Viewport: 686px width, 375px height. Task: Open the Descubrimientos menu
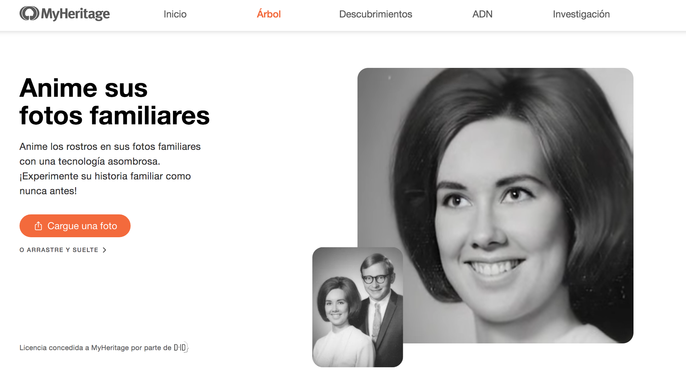375,14
